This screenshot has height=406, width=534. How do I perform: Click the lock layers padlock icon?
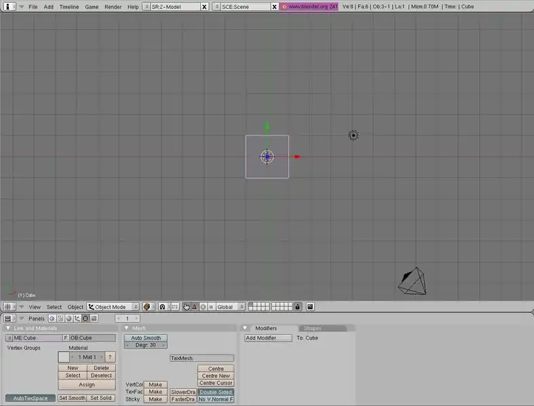297,307
